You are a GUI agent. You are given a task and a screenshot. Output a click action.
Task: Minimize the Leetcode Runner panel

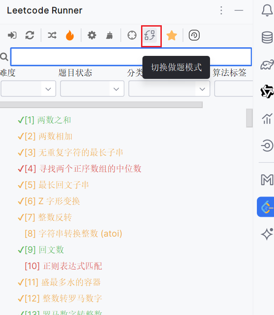pos(239,10)
